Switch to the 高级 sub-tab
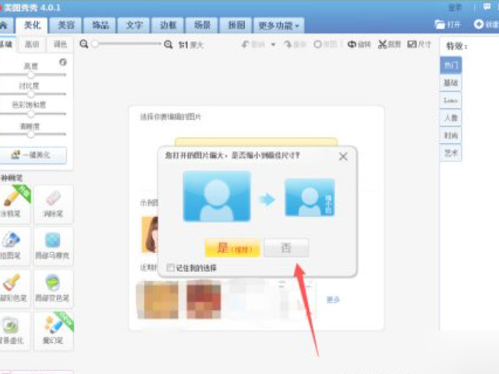Screen dimensions: 499x374 point(32,44)
